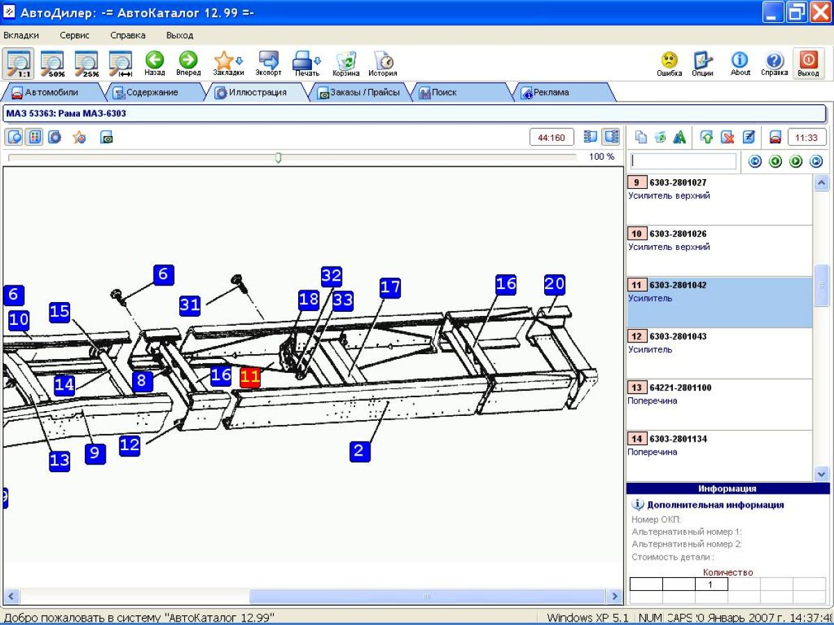Set illustration zoom to 50%
834x625 pixels.
53,63
